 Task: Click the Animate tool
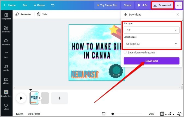click(x=23, y=14)
